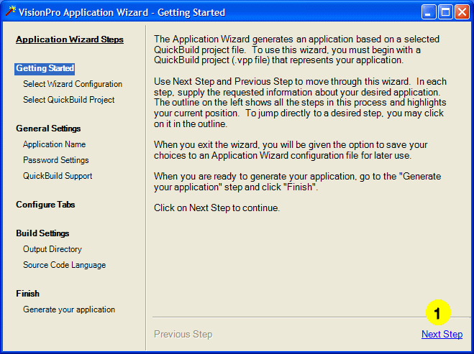Open the QuickBuild Support step
The width and height of the screenshot is (474, 354).
(58, 176)
